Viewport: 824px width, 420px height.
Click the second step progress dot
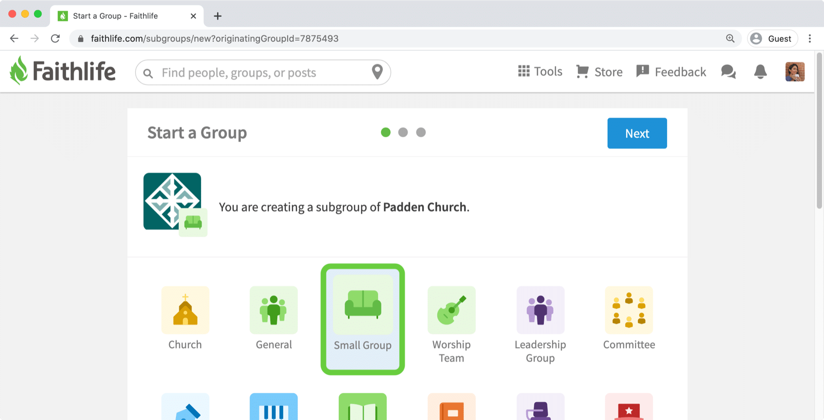[403, 132]
